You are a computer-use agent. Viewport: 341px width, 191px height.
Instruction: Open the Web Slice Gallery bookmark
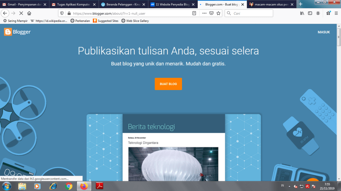135,21
